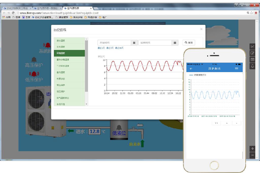Click the 高压保护 gray bell indicator
This screenshot has width=260, height=173.
coord(34,60)
